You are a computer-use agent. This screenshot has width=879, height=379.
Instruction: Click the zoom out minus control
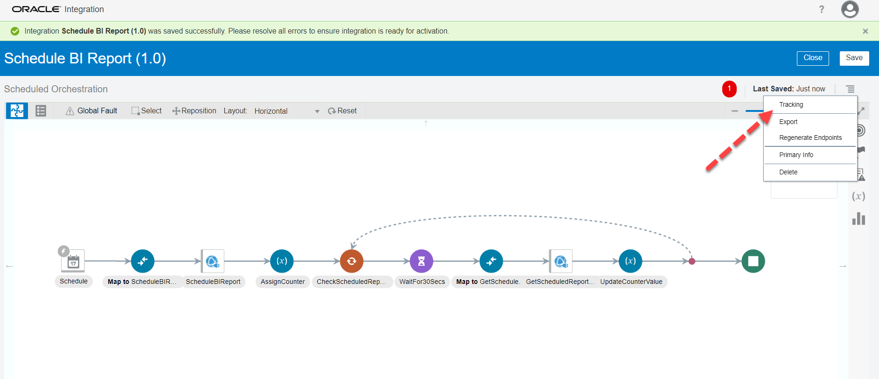[735, 111]
